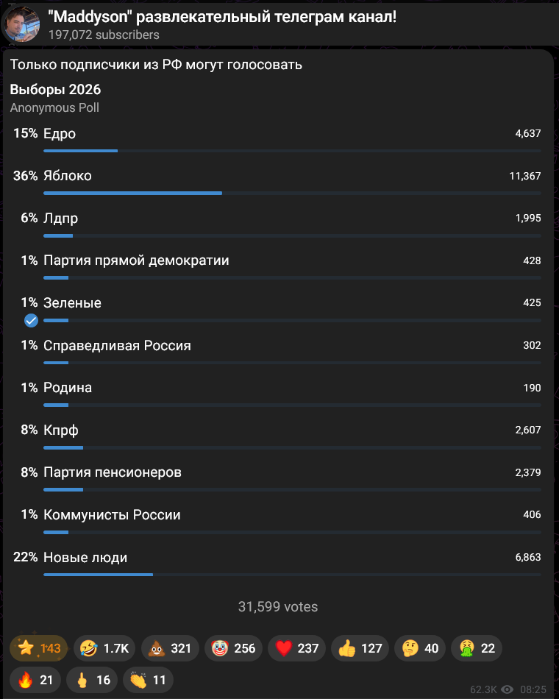The image size is (559, 699).
Task: Select the Яблоко poll option
Action: pyautogui.click(x=277, y=182)
